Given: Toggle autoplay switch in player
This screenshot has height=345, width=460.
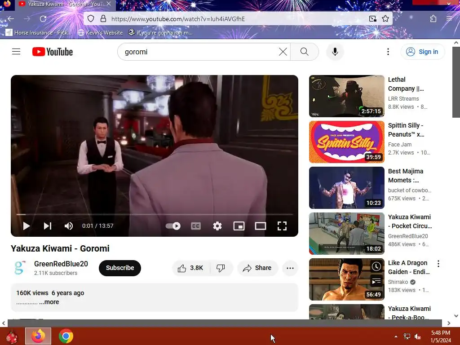Looking at the screenshot, I should 173,226.
